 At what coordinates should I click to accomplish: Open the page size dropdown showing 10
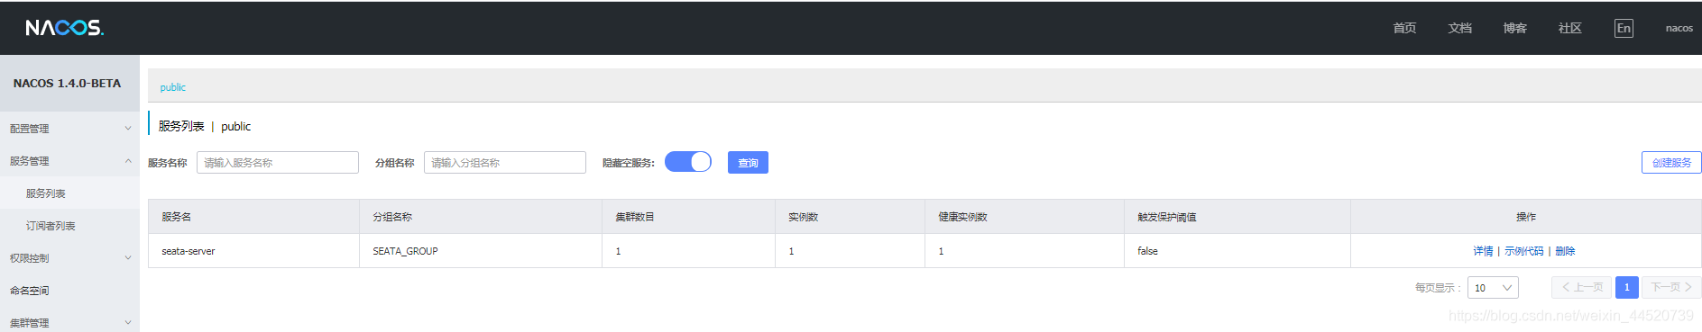click(1493, 288)
